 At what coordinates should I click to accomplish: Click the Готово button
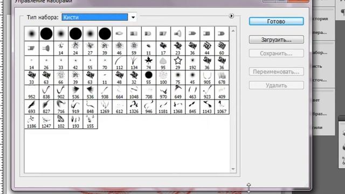click(277, 22)
